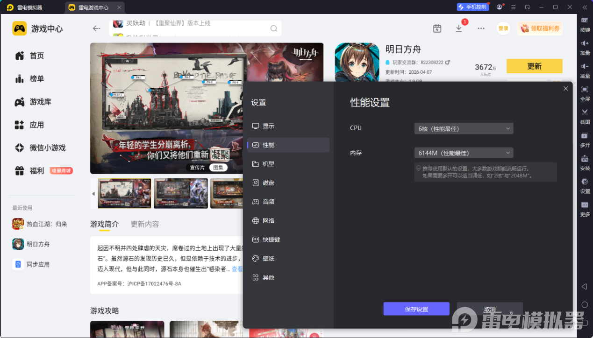Switch to 更新内容 tab
Image resolution: width=593 pixels, height=338 pixels.
[x=145, y=224]
